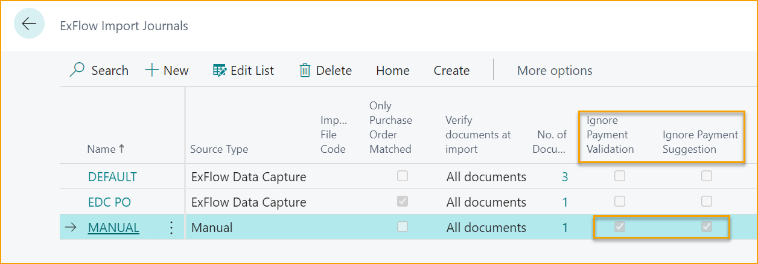
Task: Open the MANUAL journal link
Action: [113, 228]
